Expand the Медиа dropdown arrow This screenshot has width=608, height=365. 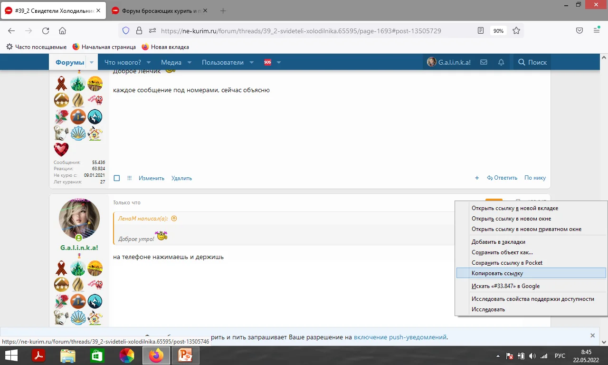coord(189,62)
